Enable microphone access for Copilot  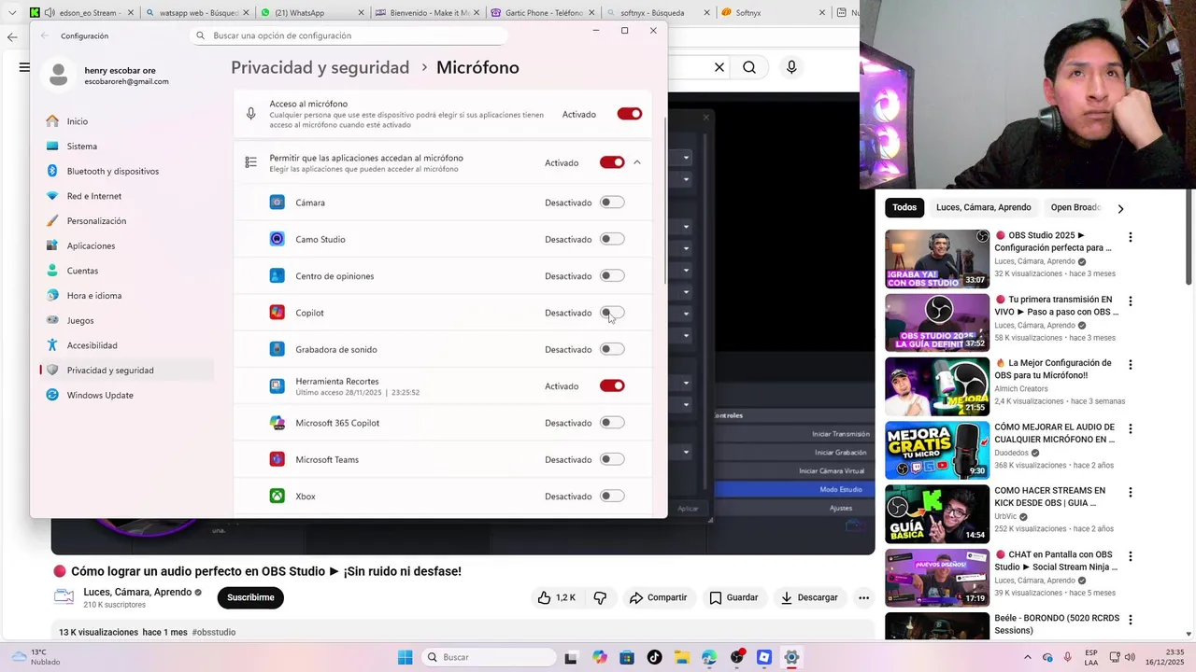[612, 313]
